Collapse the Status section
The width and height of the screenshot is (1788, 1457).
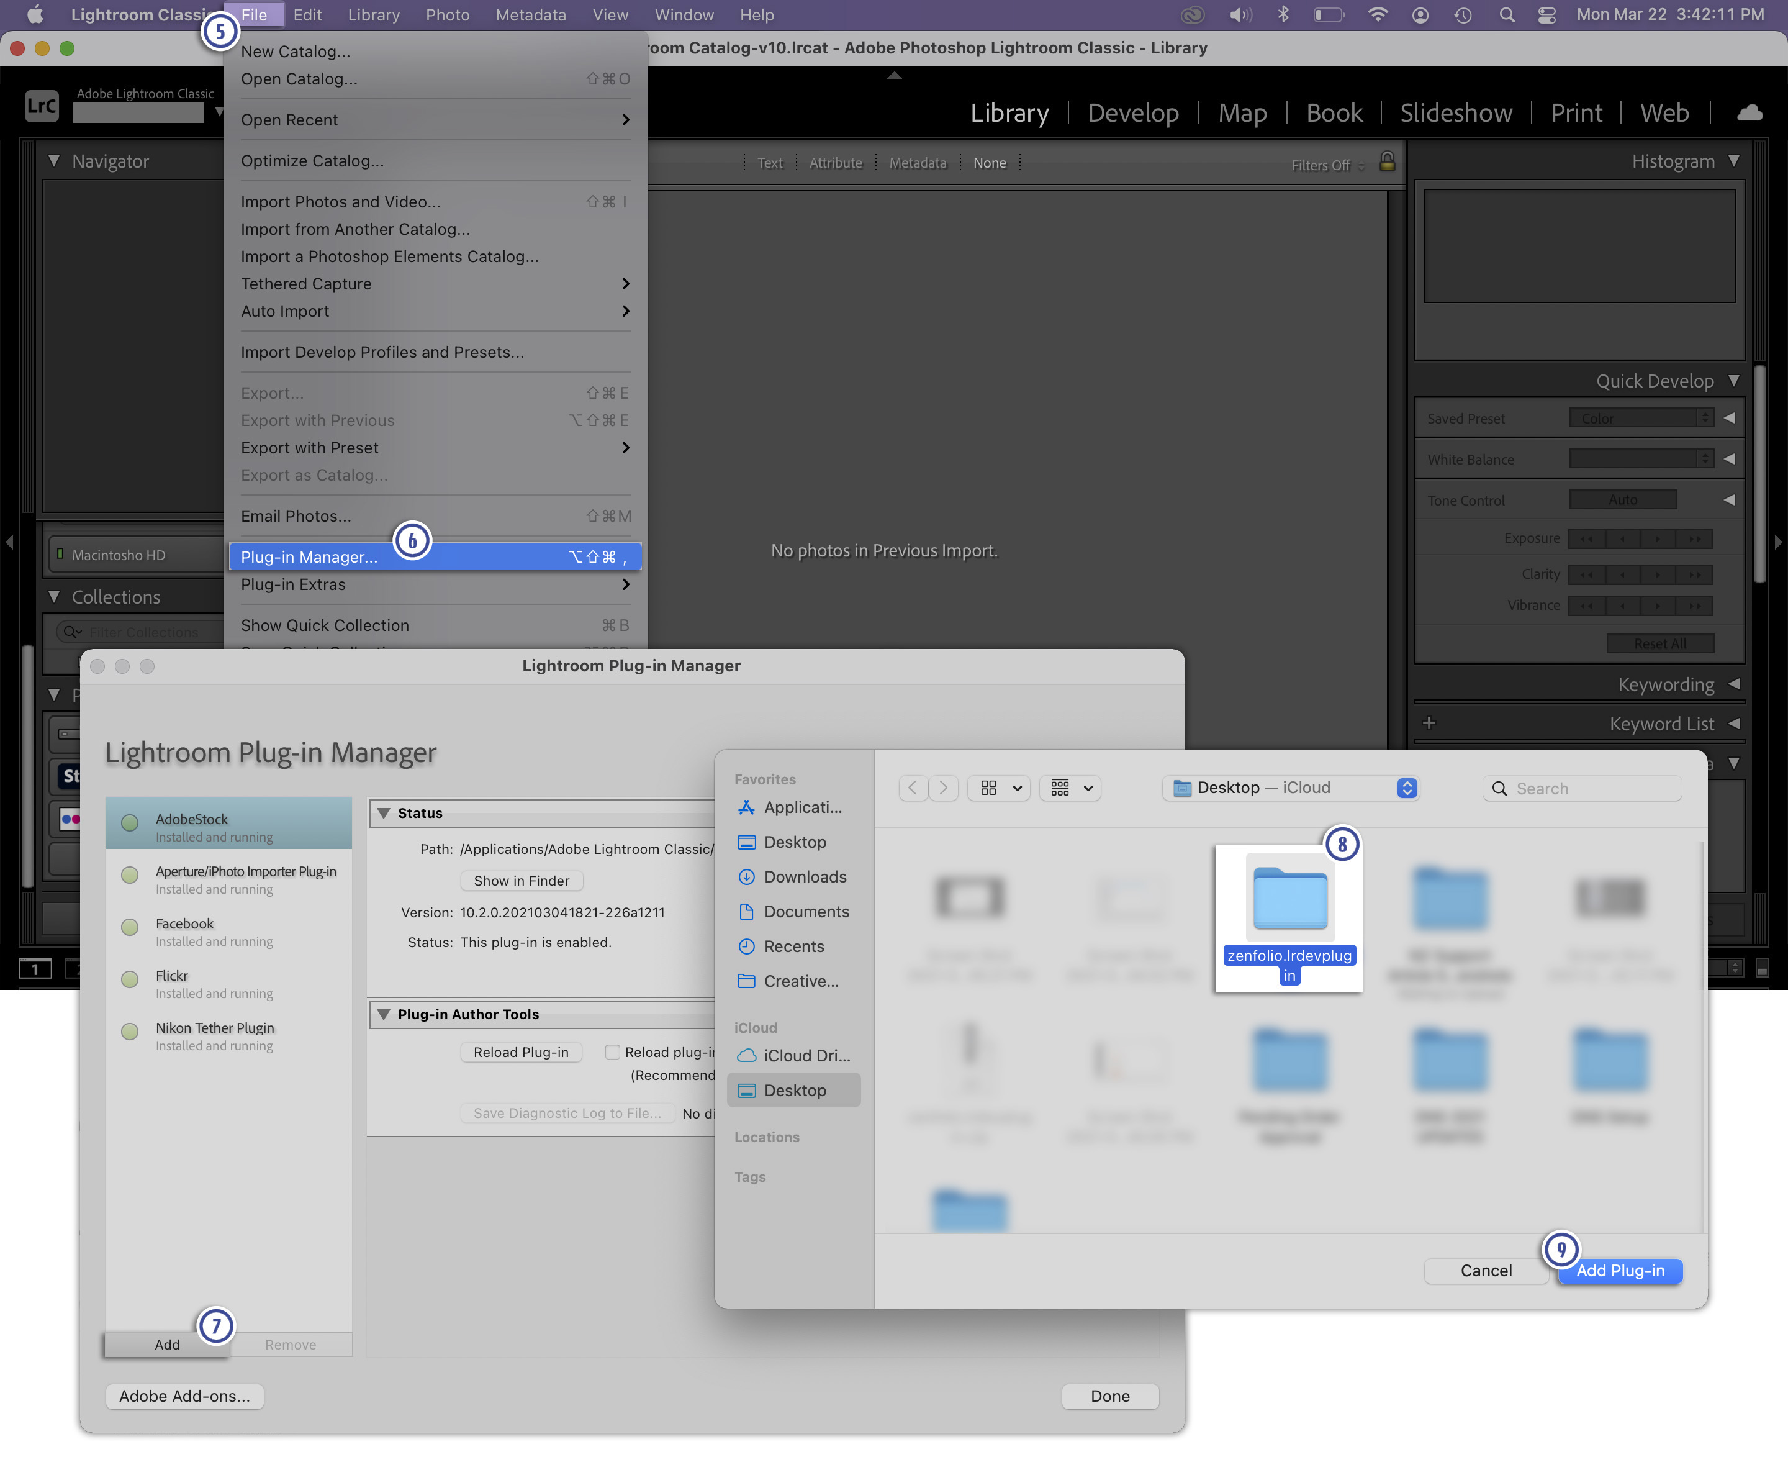(x=384, y=812)
